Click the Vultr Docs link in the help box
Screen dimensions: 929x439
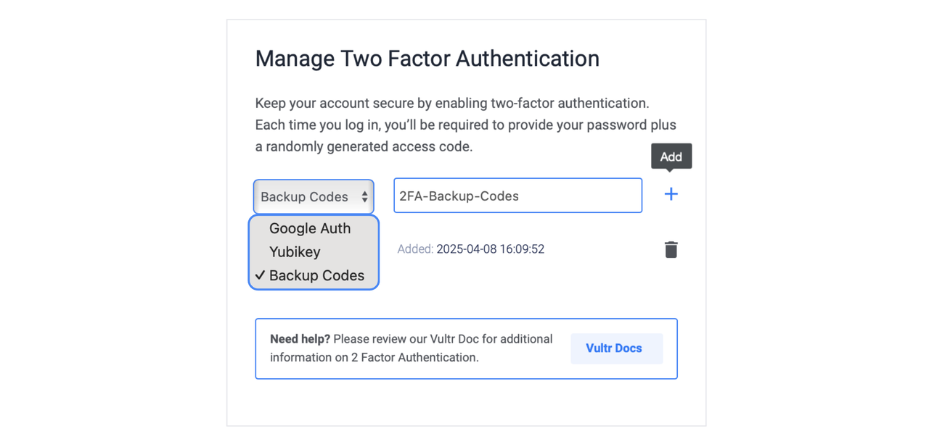tap(615, 348)
